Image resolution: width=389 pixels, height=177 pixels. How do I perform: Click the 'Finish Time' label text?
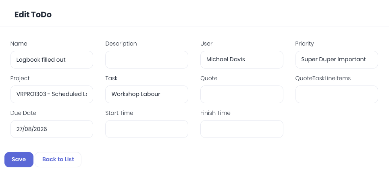[215, 113]
